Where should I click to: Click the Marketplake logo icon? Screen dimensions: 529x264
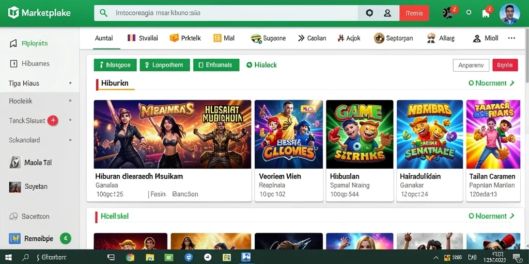coord(13,13)
